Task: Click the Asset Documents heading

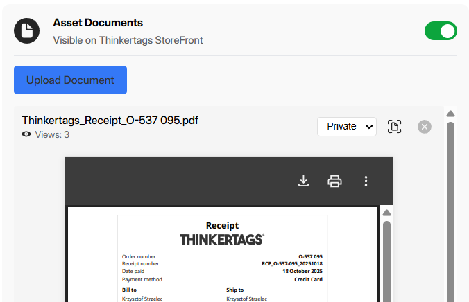Action: [x=98, y=23]
